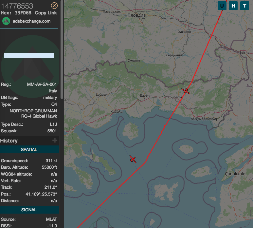Click the sidebar vertical scrollbar
Viewport: 253px width, 228px height.
point(62,49)
